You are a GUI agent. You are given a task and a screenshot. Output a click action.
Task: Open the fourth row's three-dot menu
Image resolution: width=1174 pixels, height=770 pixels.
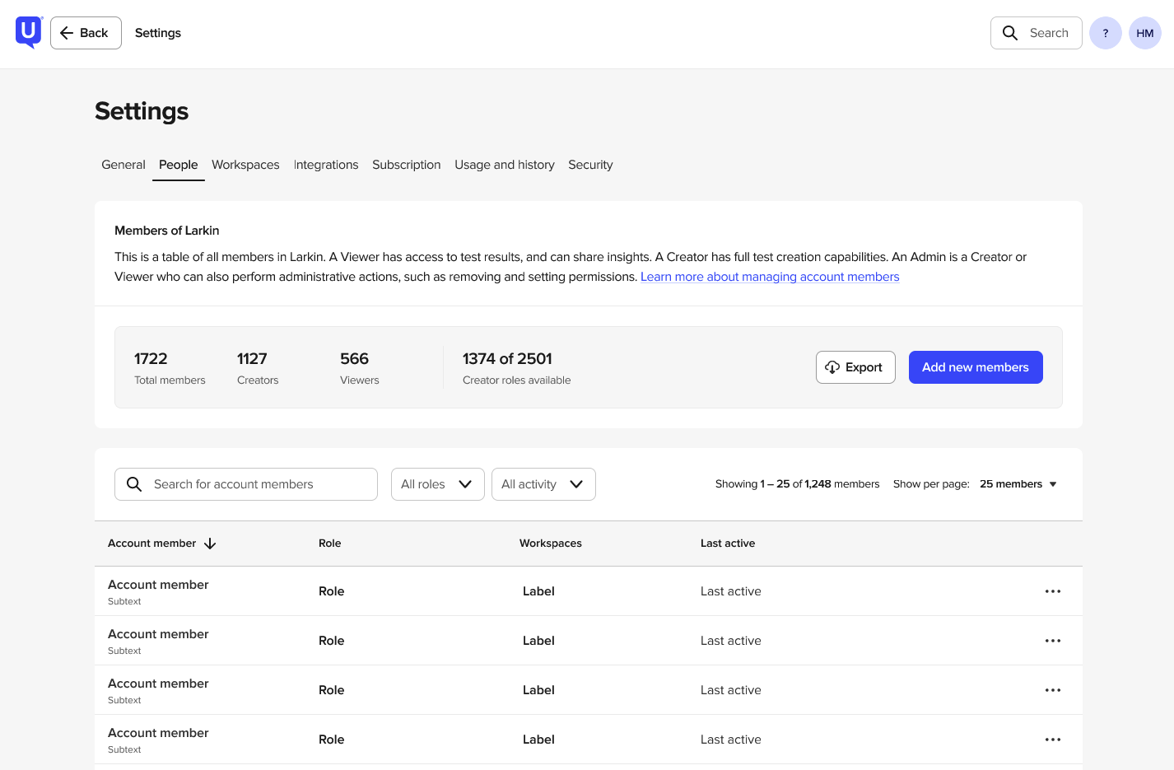(1052, 740)
